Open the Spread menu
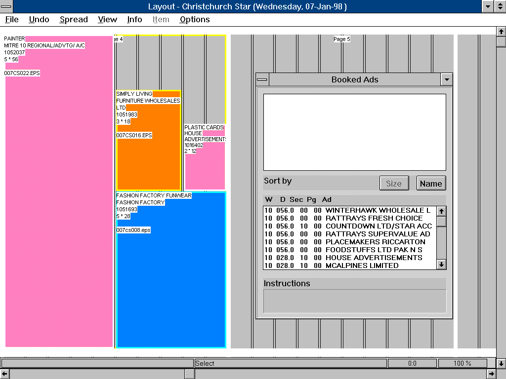The width and height of the screenshot is (506, 379). (74, 20)
